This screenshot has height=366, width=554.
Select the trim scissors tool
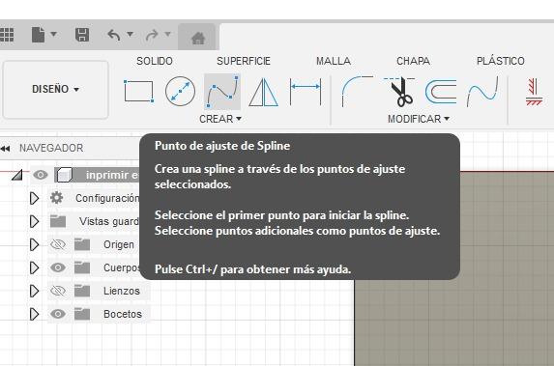[399, 92]
